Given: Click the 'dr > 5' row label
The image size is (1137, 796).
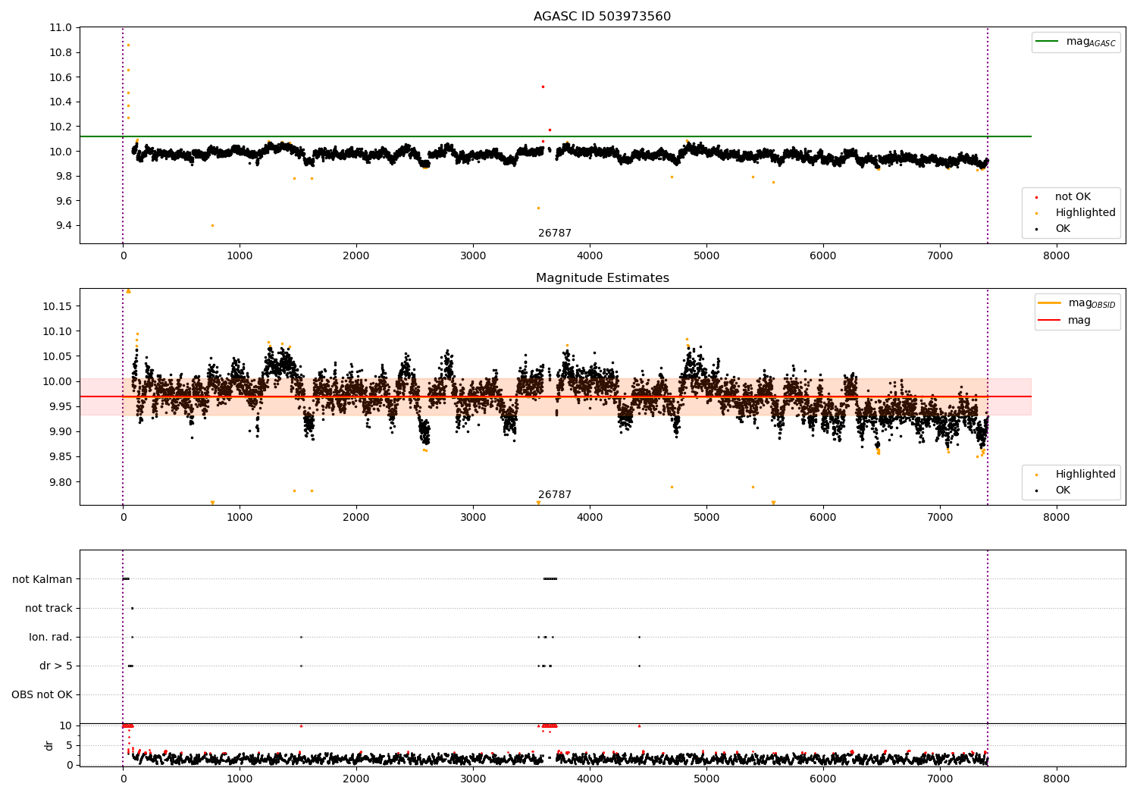Looking at the screenshot, I should [x=56, y=666].
